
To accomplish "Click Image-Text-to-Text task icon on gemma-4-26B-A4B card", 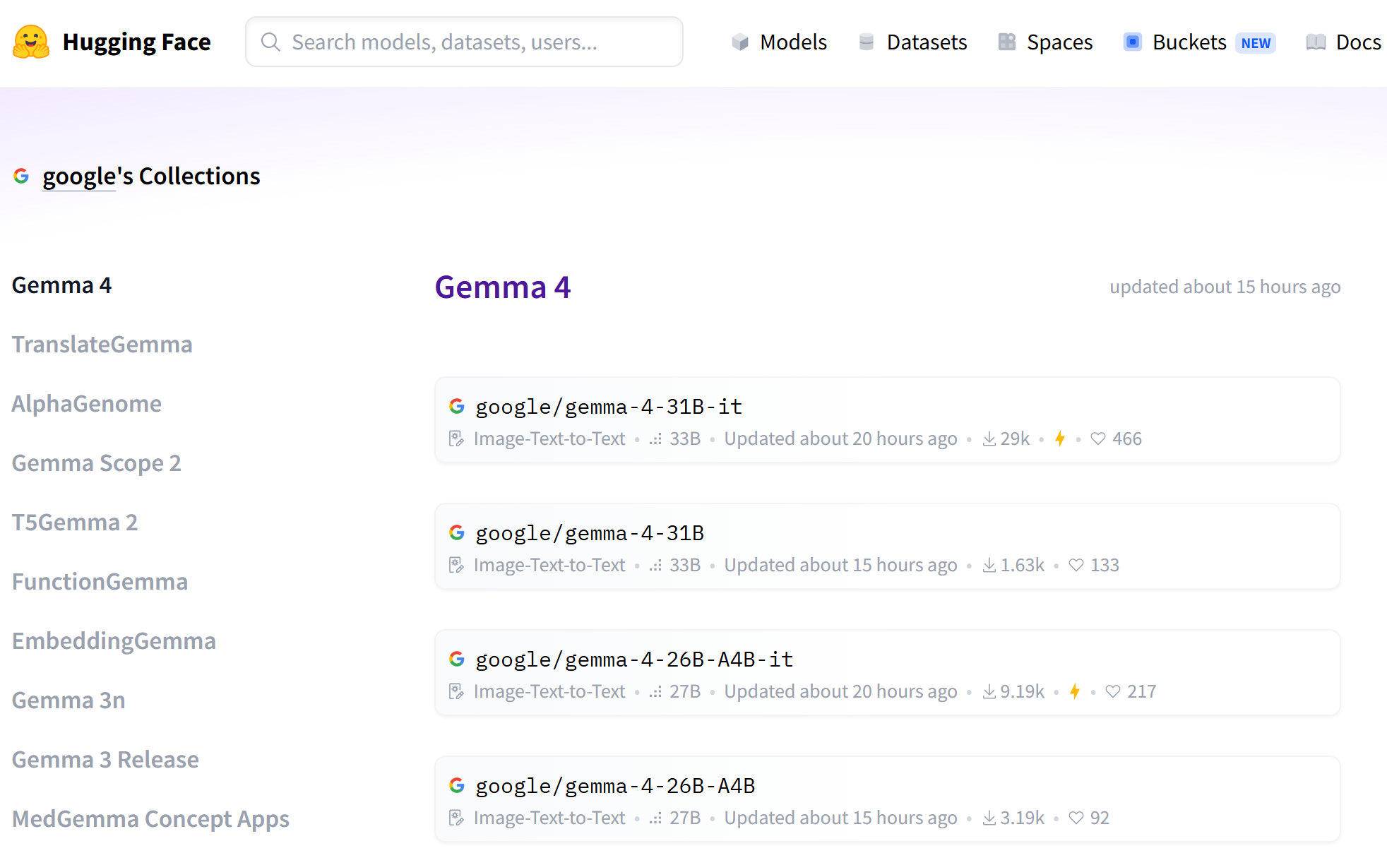I will click(457, 818).
